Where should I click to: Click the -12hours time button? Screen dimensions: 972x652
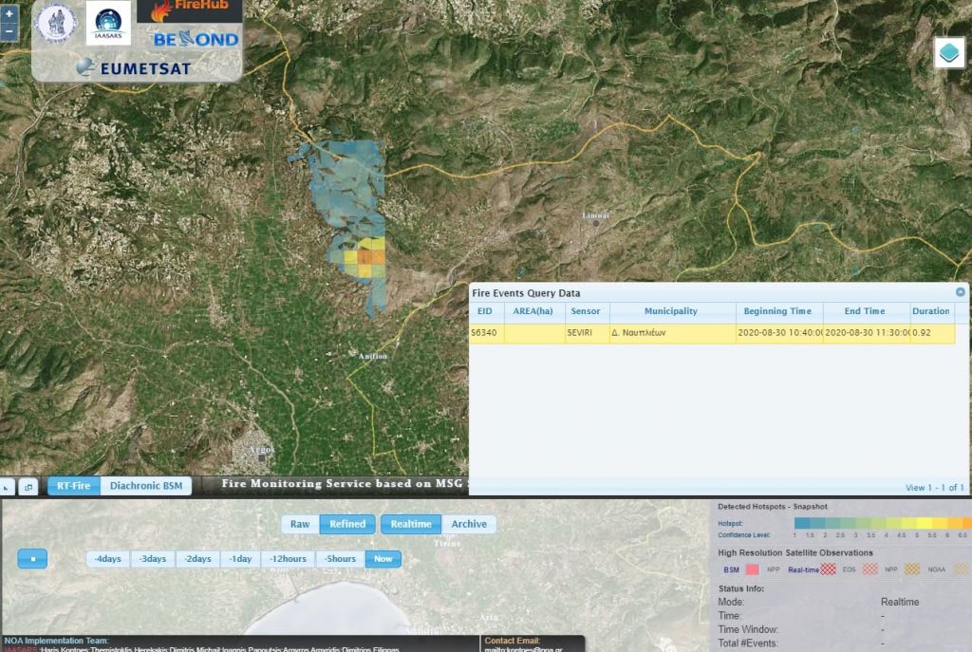289,559
